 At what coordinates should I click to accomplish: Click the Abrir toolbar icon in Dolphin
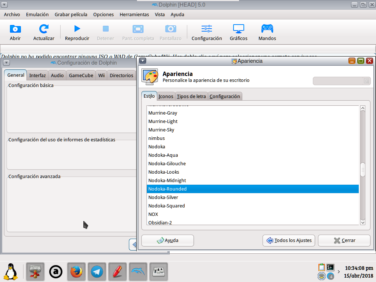click(x=15, y=29)
